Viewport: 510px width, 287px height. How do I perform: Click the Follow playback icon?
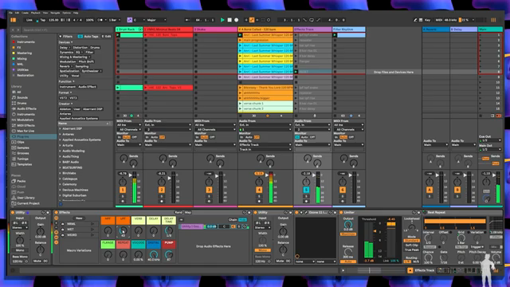(187, 20)
